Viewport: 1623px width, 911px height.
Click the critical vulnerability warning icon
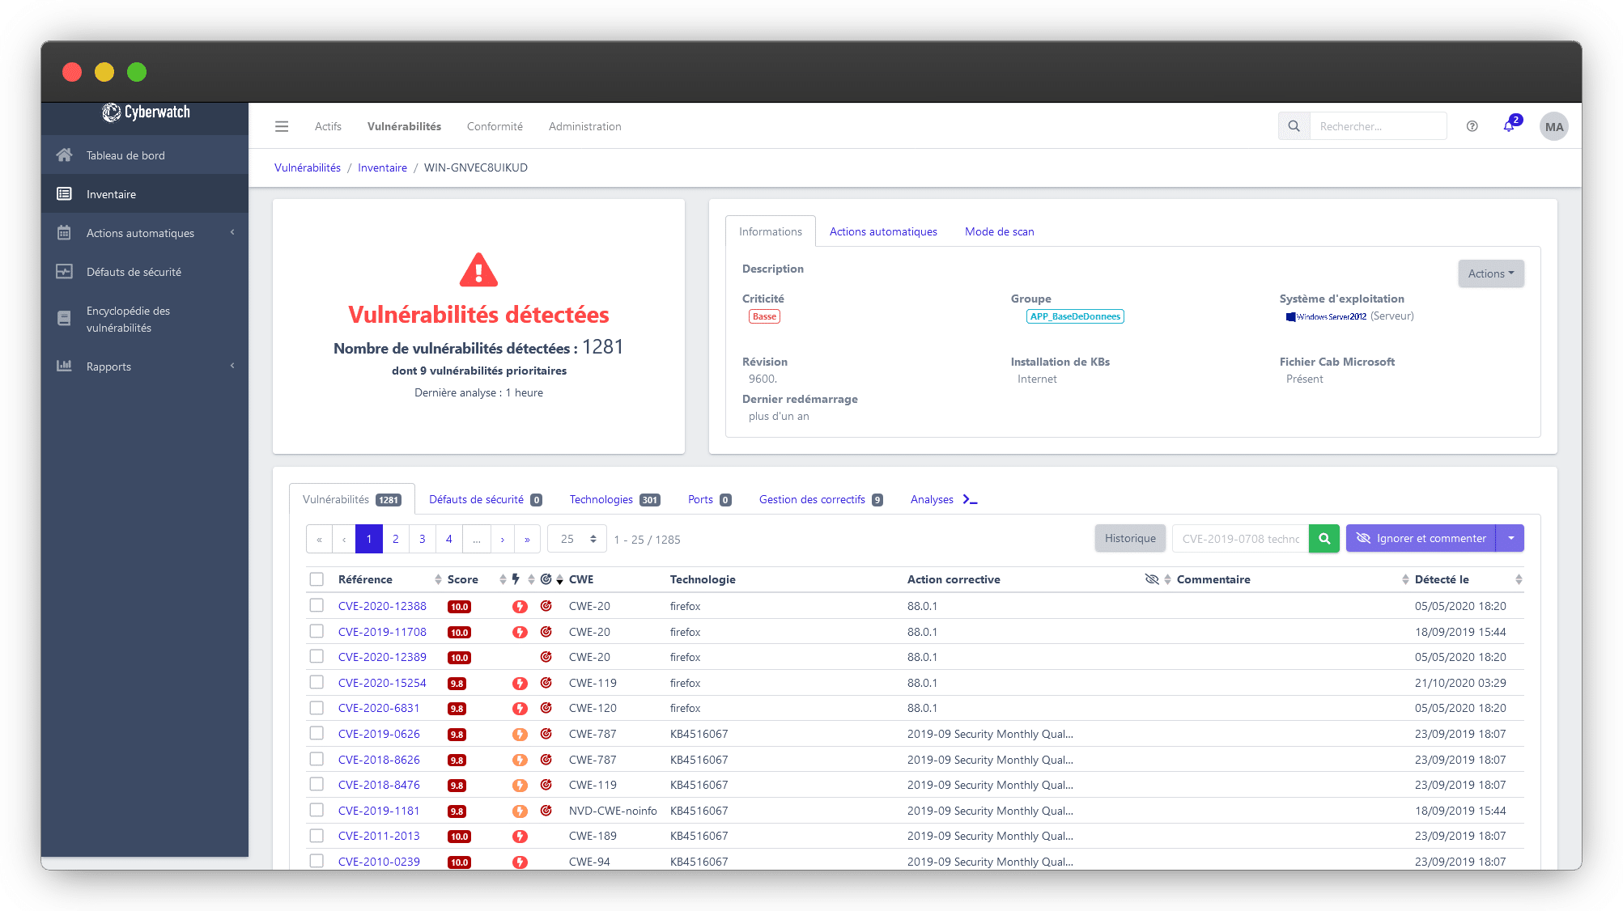point(478,270)
